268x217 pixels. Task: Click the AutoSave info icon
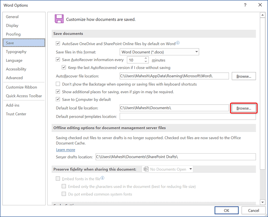178,43
